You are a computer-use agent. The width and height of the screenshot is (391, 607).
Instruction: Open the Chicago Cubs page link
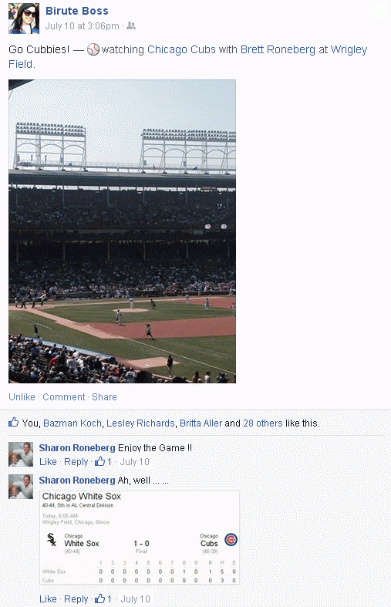pos(181,49)
